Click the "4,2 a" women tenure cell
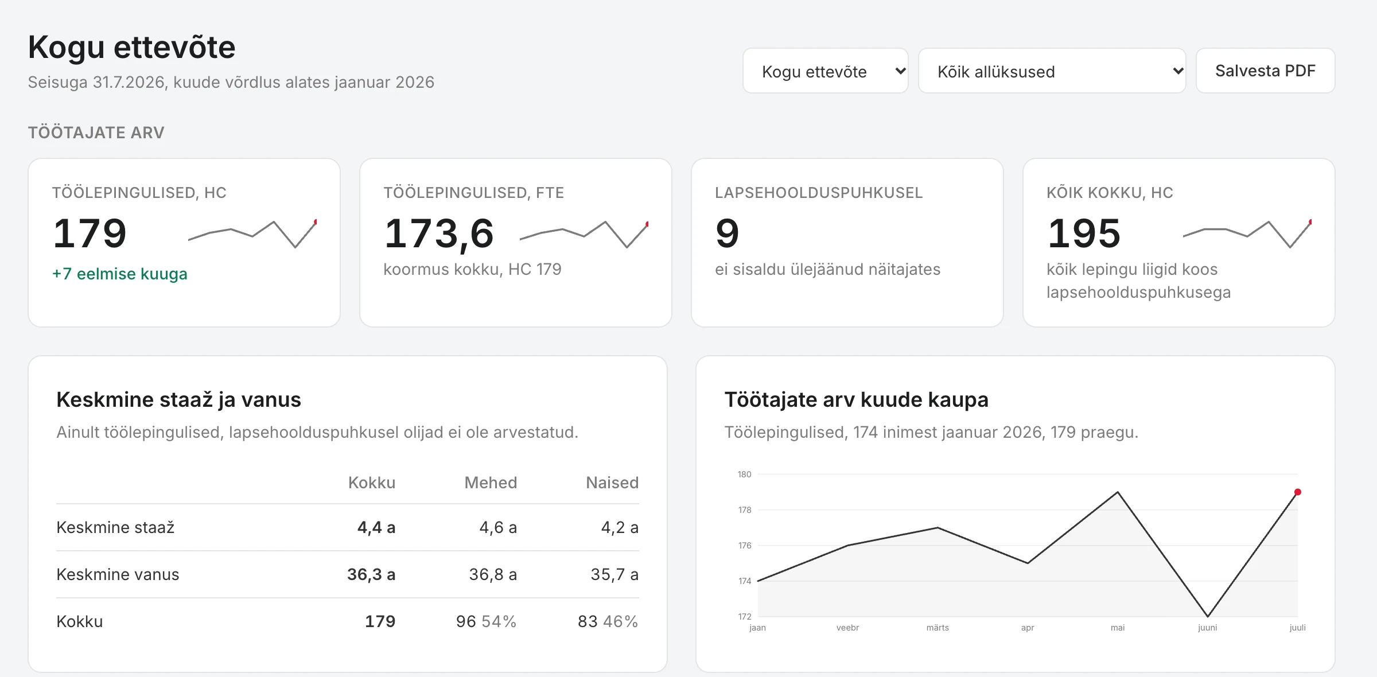 620,527
